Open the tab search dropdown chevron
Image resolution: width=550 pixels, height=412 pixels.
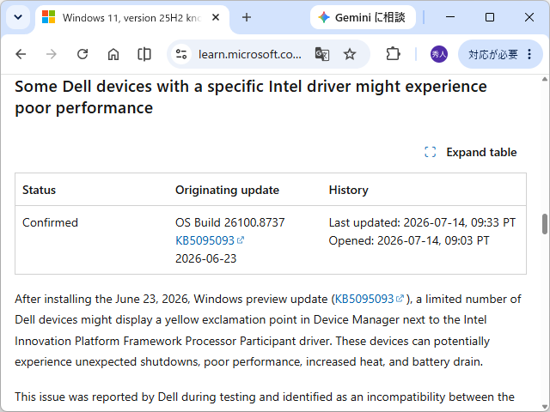[x=18, y=17]
